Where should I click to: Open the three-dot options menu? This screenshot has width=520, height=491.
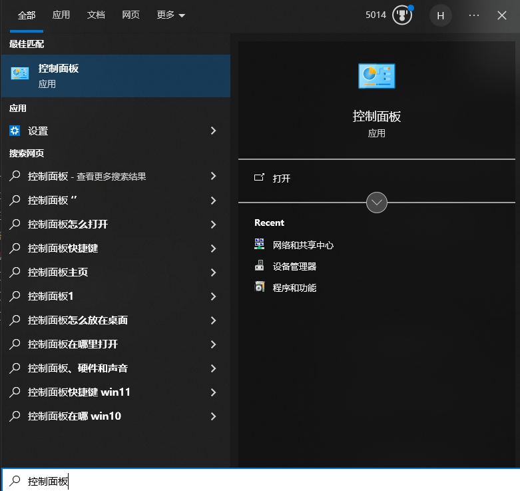coord(474,15)
